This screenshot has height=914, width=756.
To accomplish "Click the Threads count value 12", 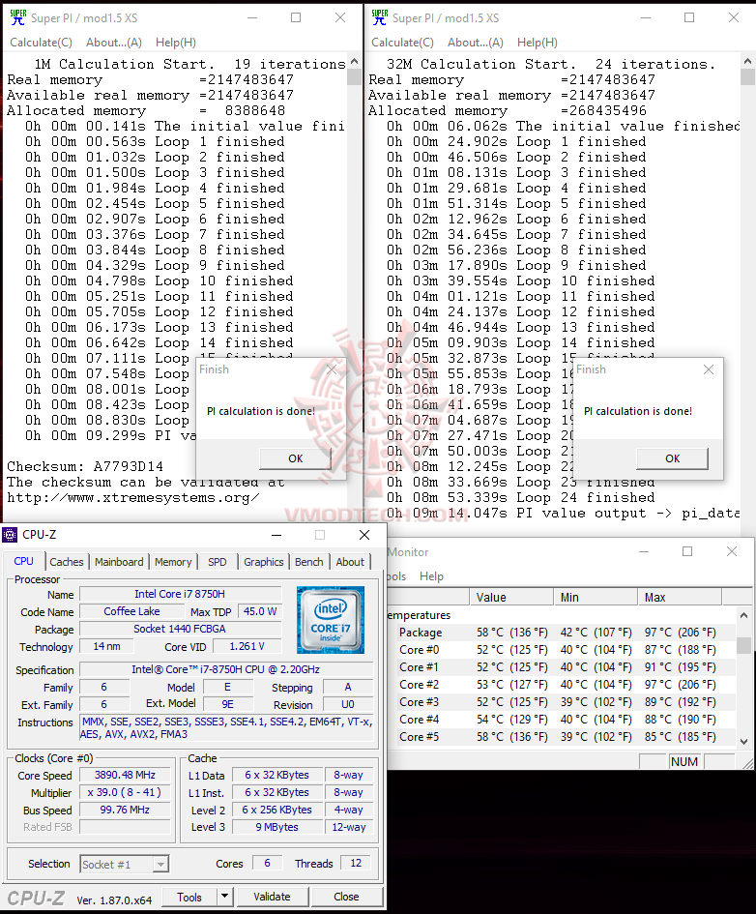I will pos(356,864).
